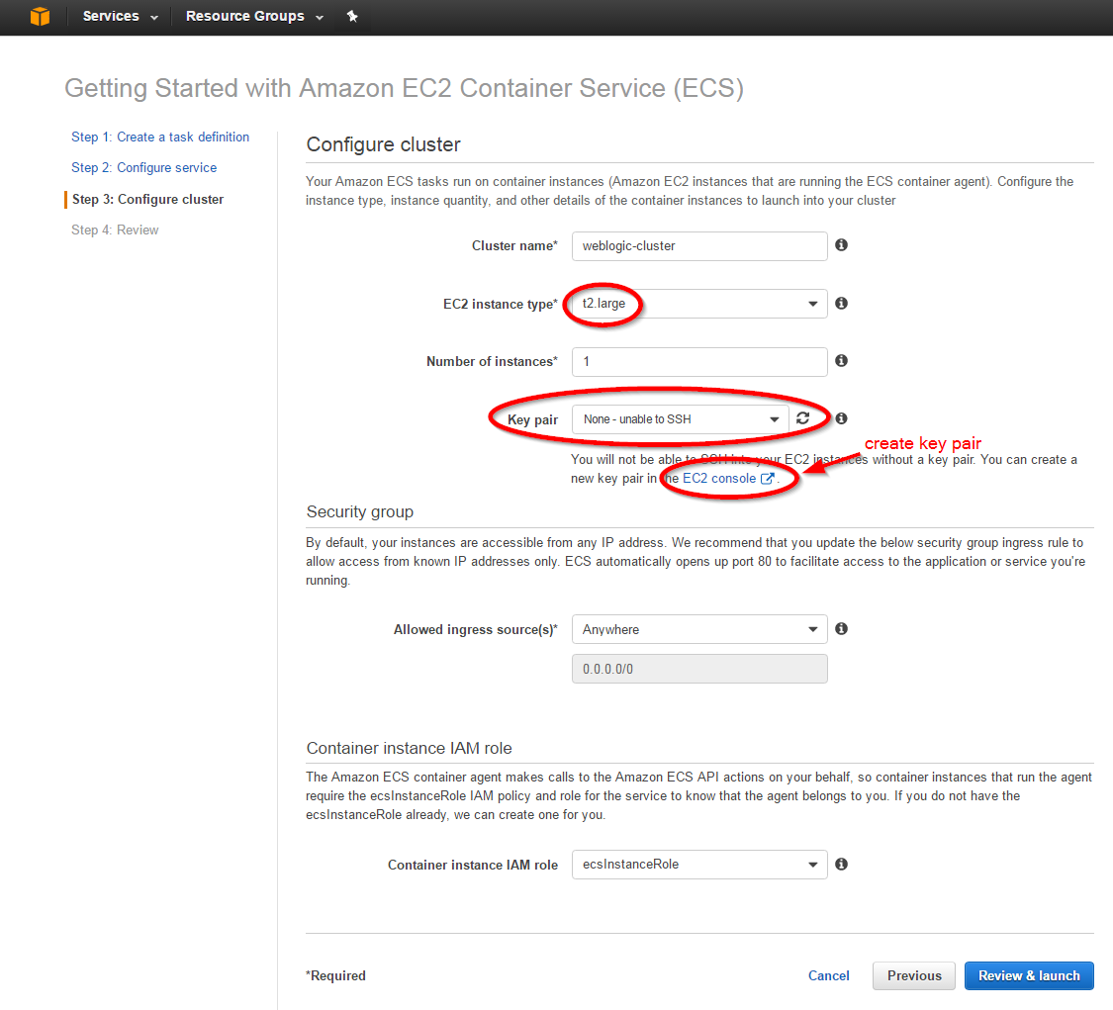Open the Resource Groups menu
The image size is (1113, 1010).
click(254, 17)
